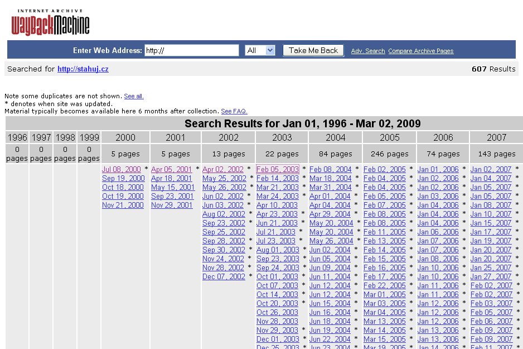Open the Mar 15, 2005 snapshot
The image size is (523, 349).
coord(385,339)
